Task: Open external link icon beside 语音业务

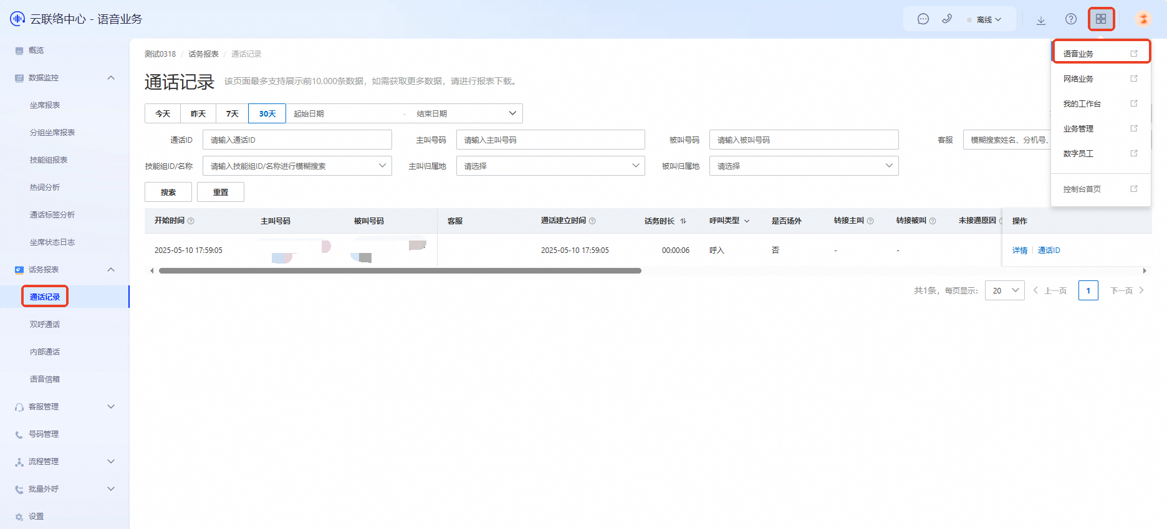Action: pyautogui.click(x=1134, y=54)
